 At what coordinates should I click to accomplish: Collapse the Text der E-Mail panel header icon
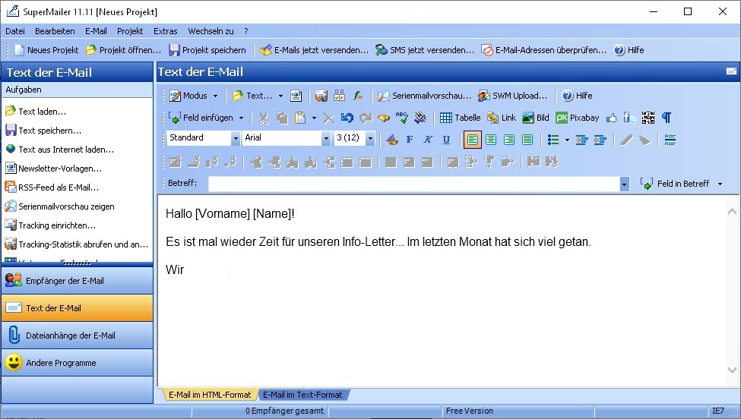[731, 71]
